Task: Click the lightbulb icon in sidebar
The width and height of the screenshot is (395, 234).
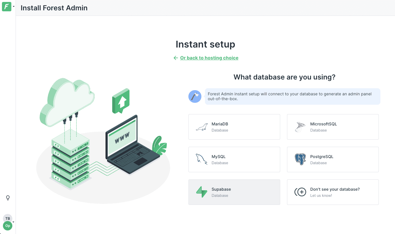Action: point(8,198)
